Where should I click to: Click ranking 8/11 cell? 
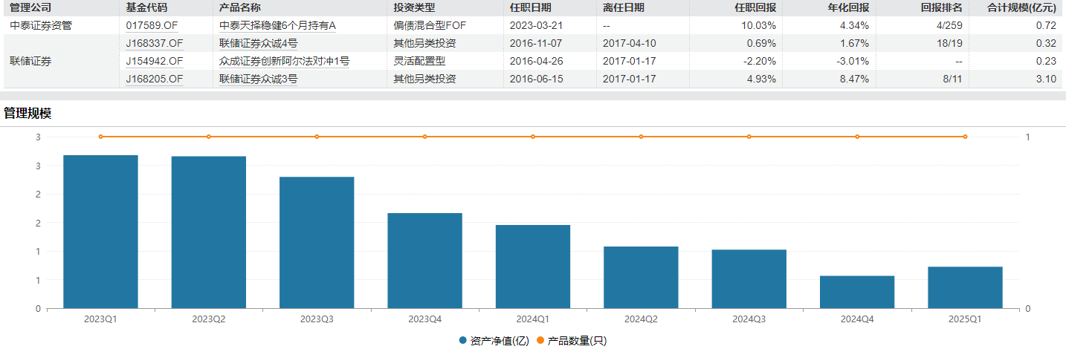(x=952, y=79)
